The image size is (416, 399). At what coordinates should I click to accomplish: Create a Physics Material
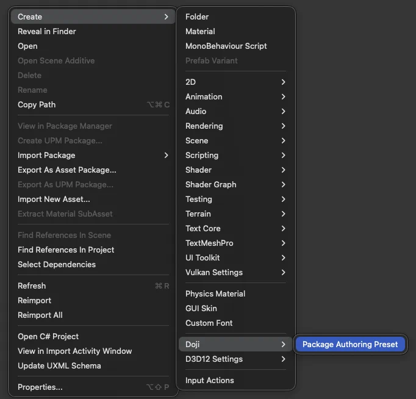(x=235, y=293)
